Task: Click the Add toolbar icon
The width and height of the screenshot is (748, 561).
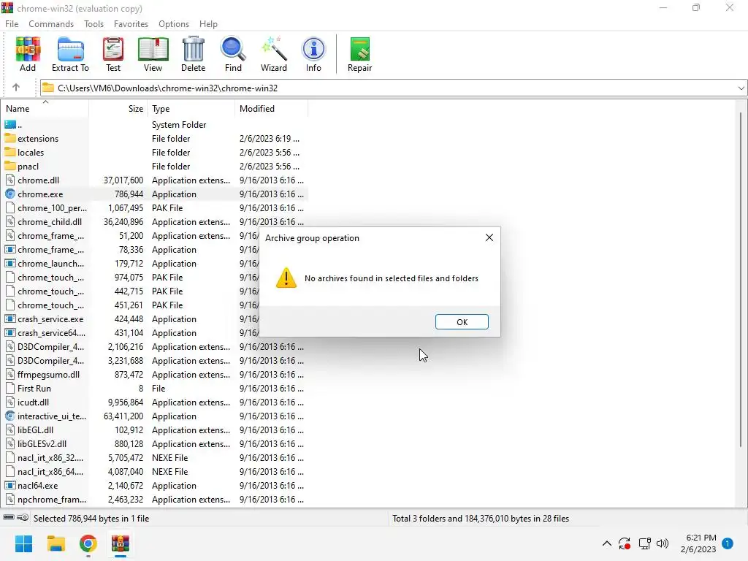Action: 28,54
